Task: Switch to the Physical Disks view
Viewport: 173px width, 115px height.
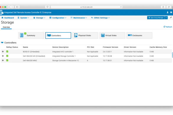Action: click(x=85, y=35)
